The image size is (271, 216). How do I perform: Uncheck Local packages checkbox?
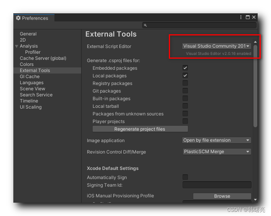[185, 75]
